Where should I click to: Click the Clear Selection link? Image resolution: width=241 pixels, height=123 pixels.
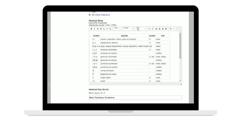tap(103, 15)
